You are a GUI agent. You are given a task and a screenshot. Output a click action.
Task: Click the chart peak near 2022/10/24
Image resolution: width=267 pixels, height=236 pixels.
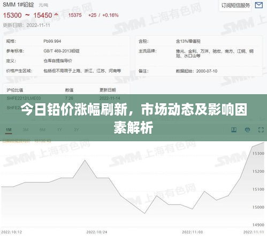click(85, 160)
